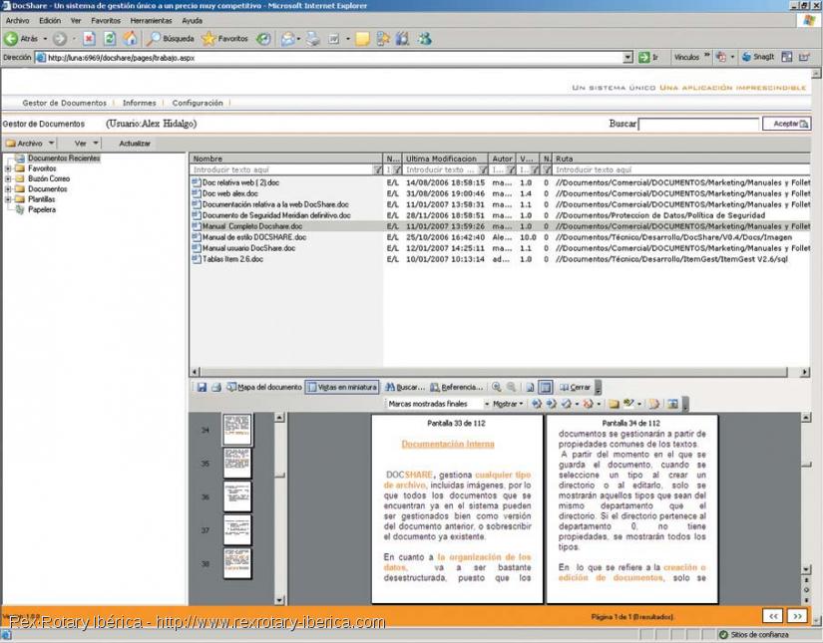
Task: Click the Nombre filter text field
Action: point(281,169)
